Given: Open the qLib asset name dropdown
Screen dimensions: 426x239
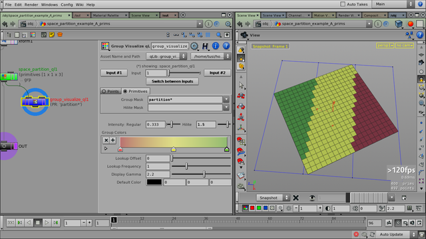Looking at the screenshot, I should pyautogui.click(x=166, y=56).
